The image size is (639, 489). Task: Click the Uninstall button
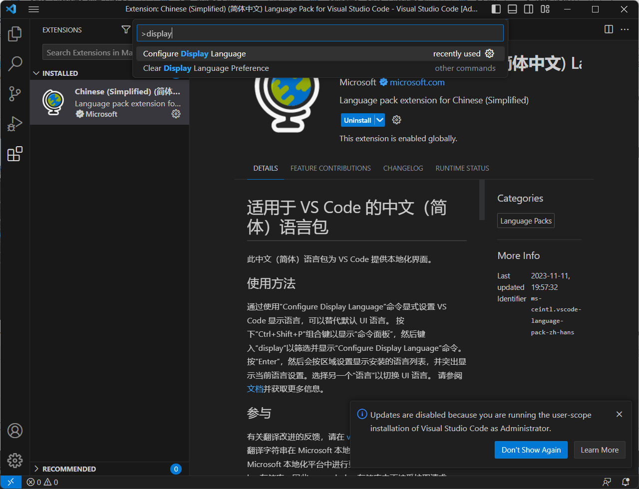[x=358, y=120]
